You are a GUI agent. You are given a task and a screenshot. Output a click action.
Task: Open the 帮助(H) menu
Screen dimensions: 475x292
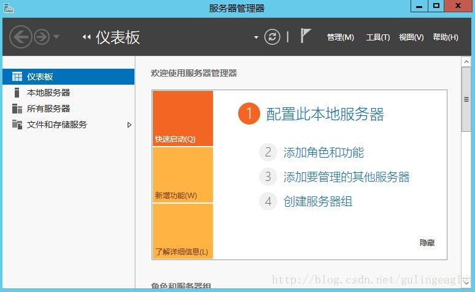tap(446, 37)
